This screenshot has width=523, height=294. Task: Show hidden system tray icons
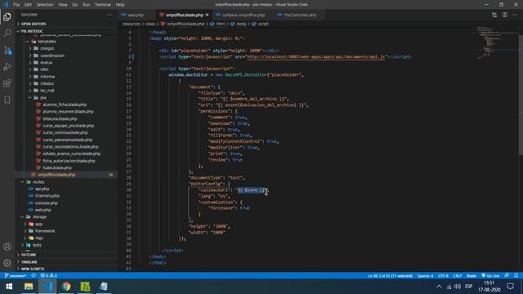[x=439, y=287]
